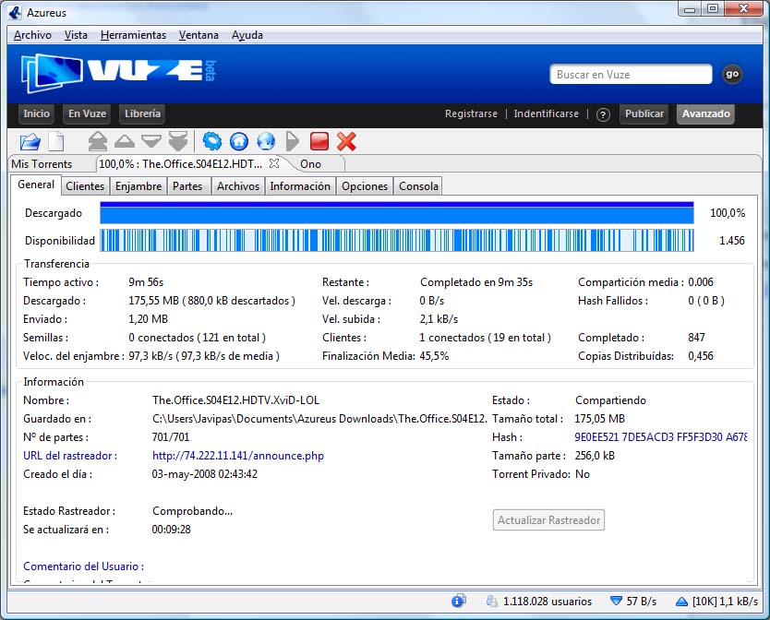Click the blank page new torrent icon

coord(56,141)
